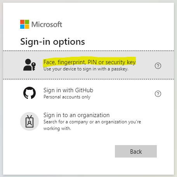Click the 'working with.' line of organization description
The height and width of the screenshot is (177, 177).
coord(57,128)
